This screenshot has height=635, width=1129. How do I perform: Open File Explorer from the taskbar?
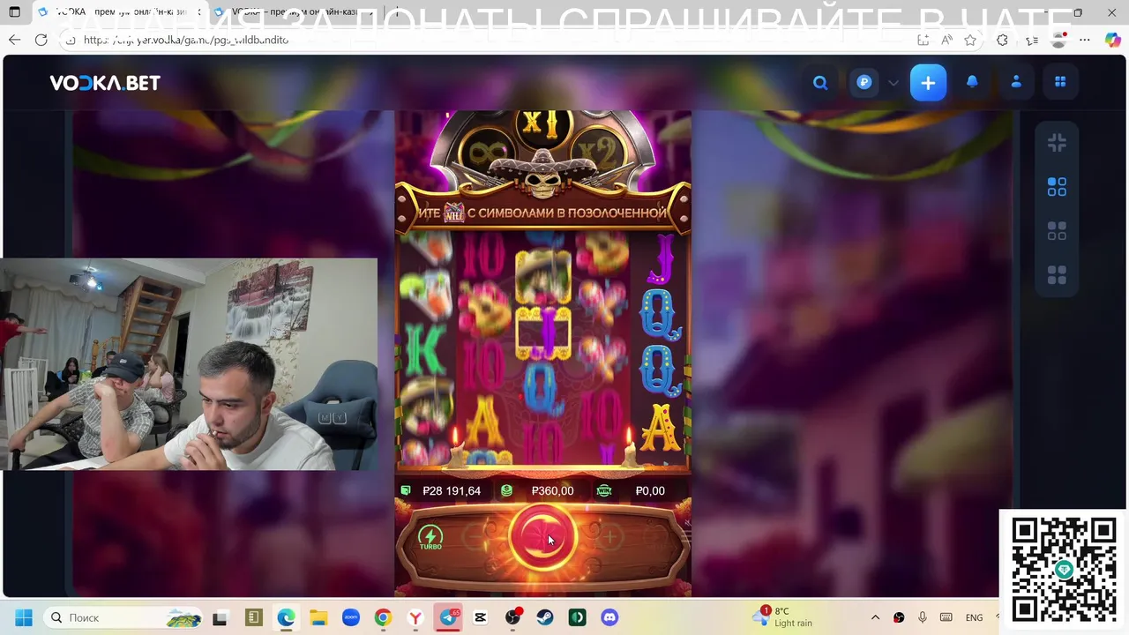point(318,617)
